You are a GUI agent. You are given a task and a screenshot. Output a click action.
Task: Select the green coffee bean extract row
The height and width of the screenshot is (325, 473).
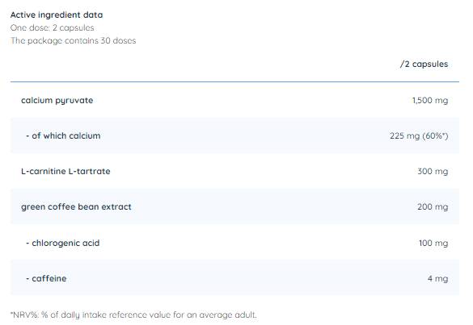[234, 206]
